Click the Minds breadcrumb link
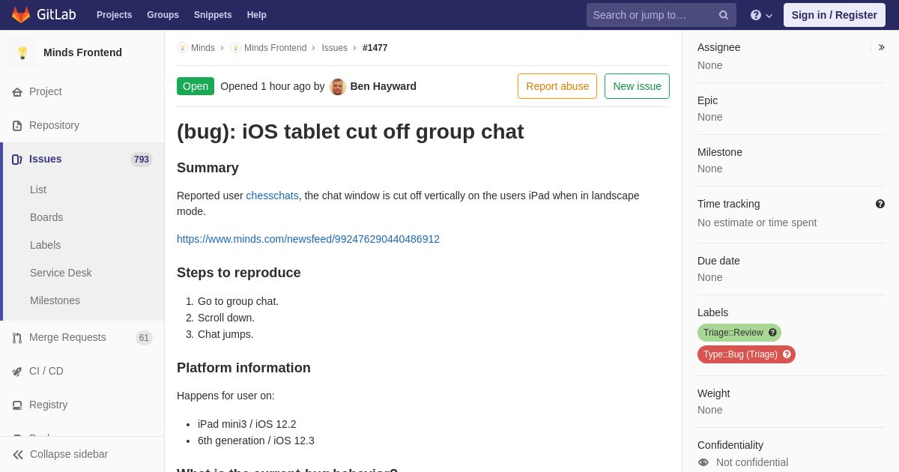The image size is (899, 472). coord(203,48)
